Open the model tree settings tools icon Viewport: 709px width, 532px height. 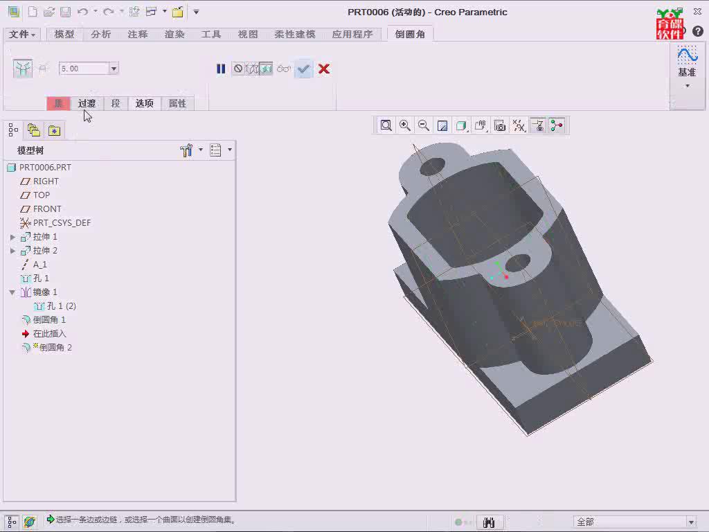(x=186, y=150)
